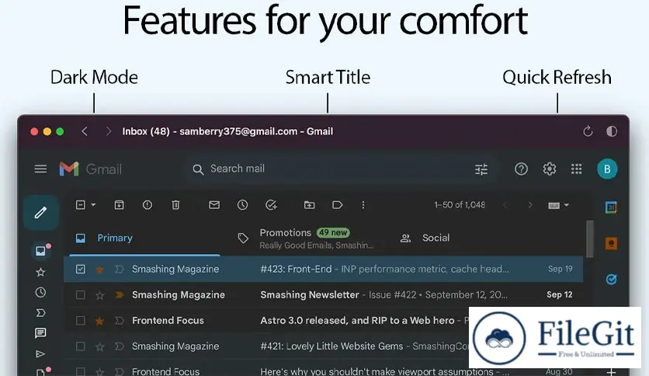
Task: Star the Smashing Newsletter email
Action: [99, 295]
